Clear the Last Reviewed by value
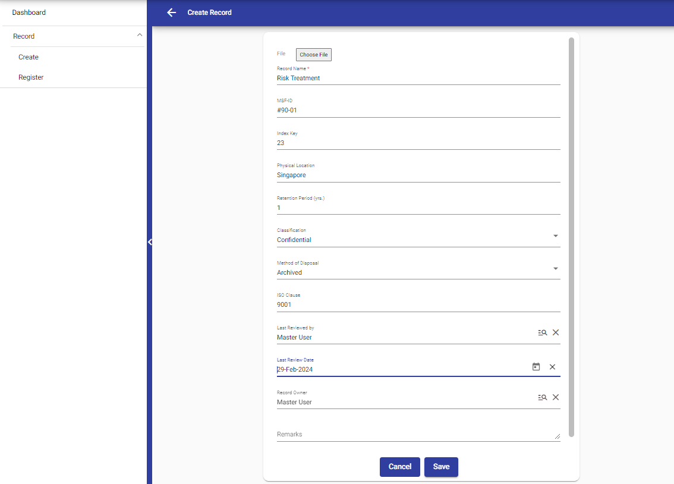This screenshot has width=674, height=484. [x=556, y=332]
